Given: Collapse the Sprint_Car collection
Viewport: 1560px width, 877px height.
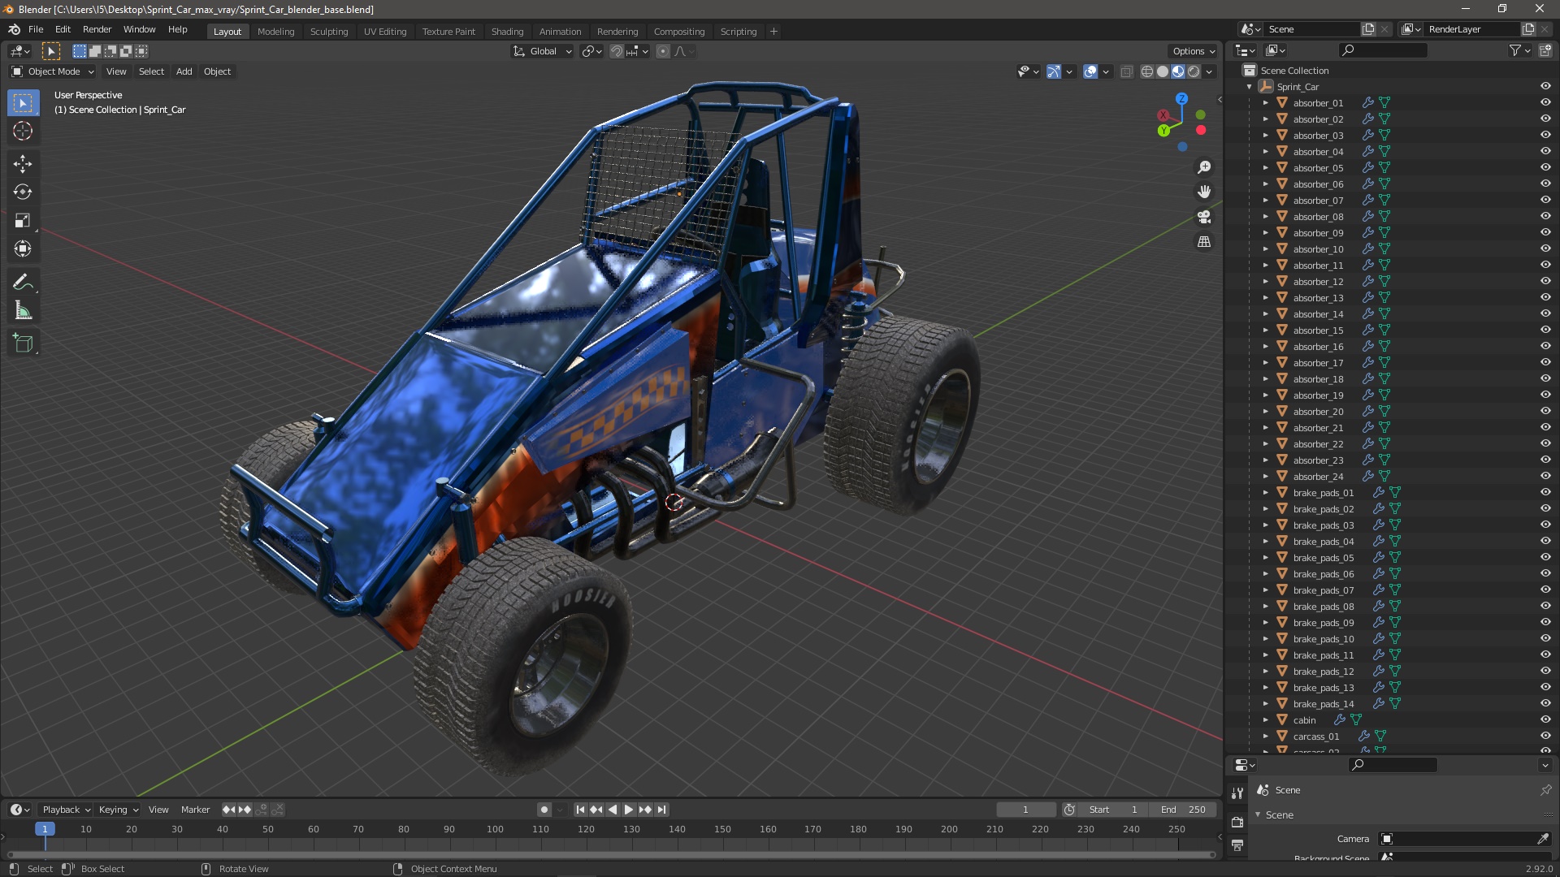Looking at the screenshot, I should [1250, 87].
